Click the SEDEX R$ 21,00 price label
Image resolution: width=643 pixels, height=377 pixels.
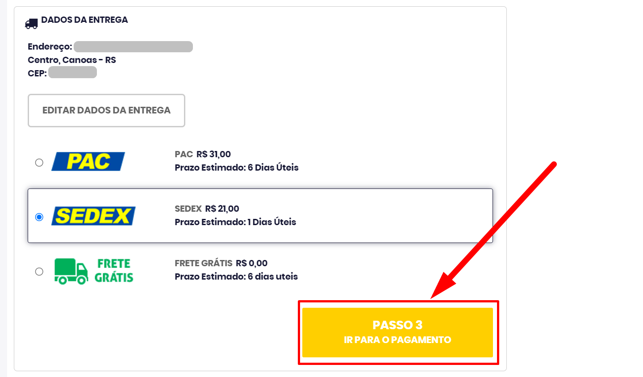click(207, 209)
